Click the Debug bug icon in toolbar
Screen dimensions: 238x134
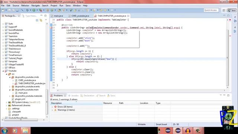point(27,10)
